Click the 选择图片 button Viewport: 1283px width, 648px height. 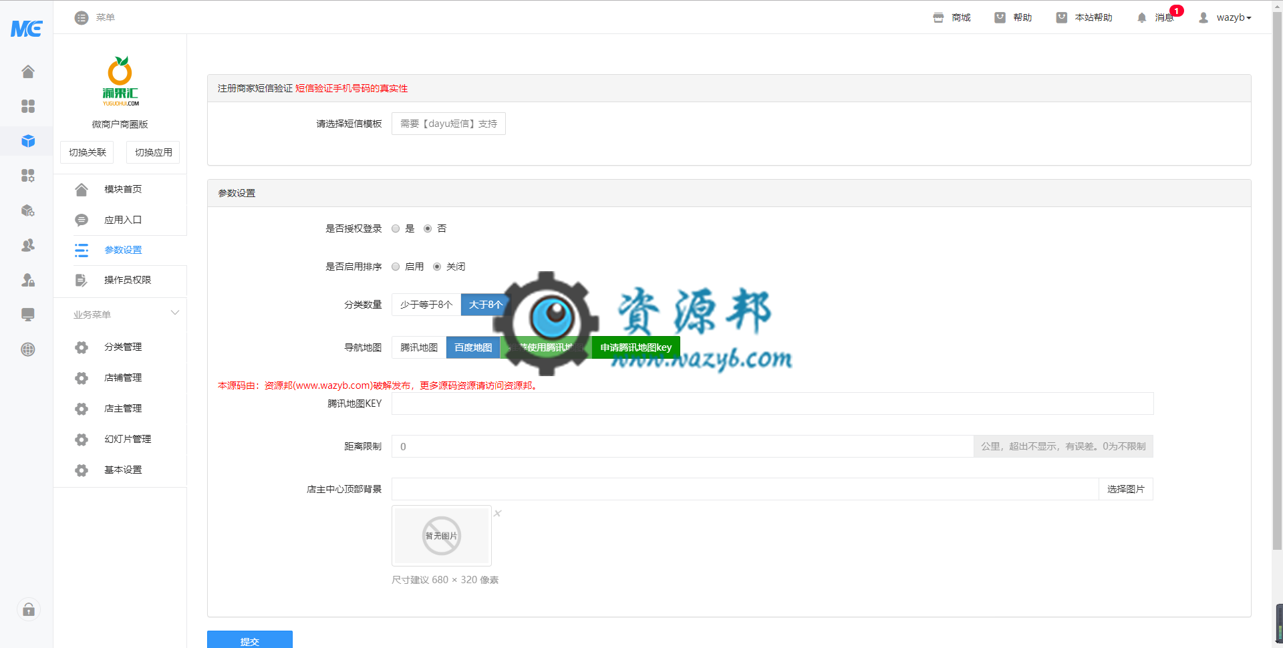[x=1126, y=489]
